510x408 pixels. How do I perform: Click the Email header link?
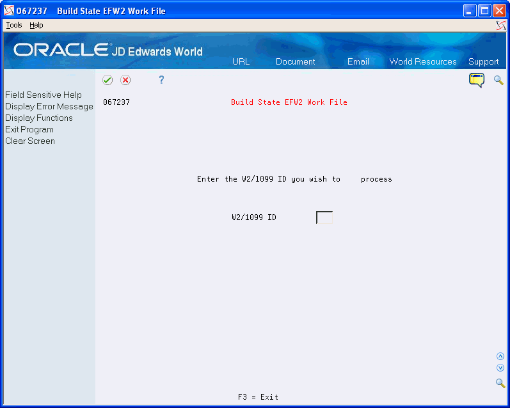(x=358, y=62)
